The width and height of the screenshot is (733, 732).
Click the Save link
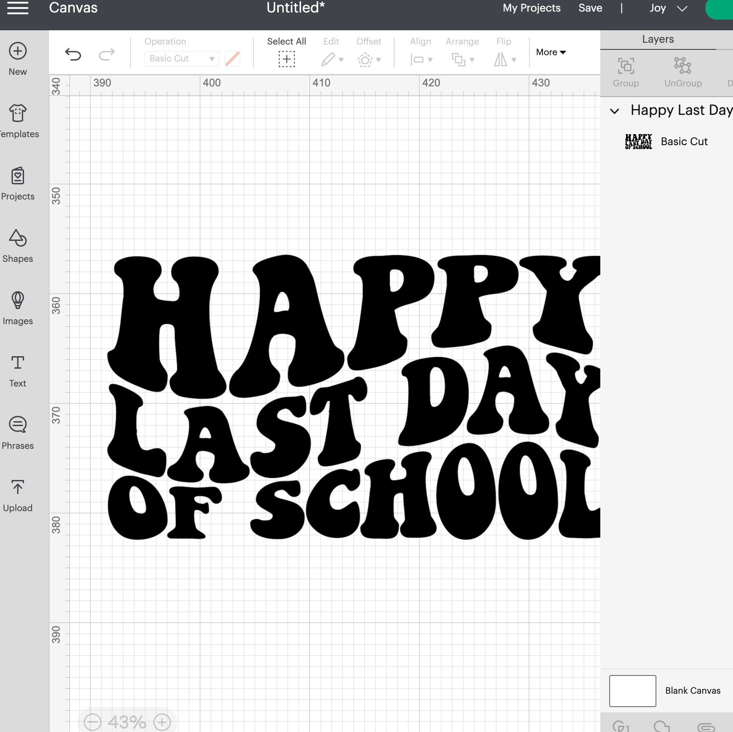click(590, 8)
